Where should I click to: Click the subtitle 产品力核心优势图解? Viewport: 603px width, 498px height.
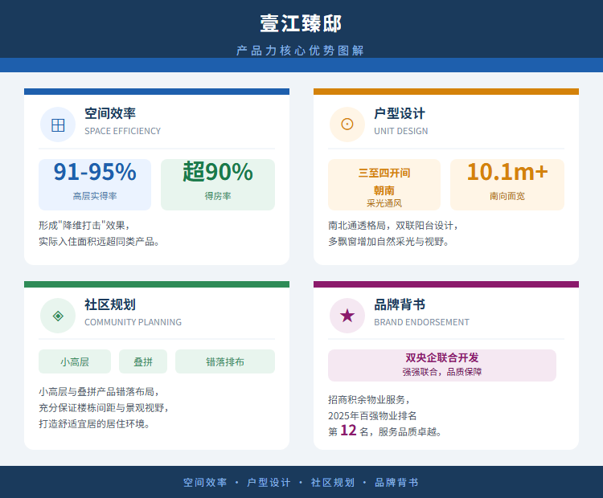(x=301, y=51)
